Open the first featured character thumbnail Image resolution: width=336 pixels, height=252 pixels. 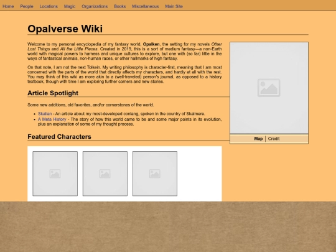[x=55, y=174]
